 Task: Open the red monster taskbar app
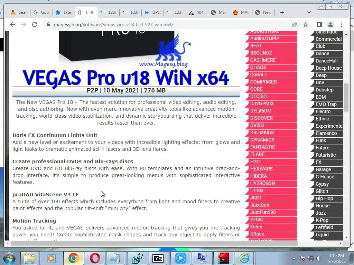click(x=224, y=258)
